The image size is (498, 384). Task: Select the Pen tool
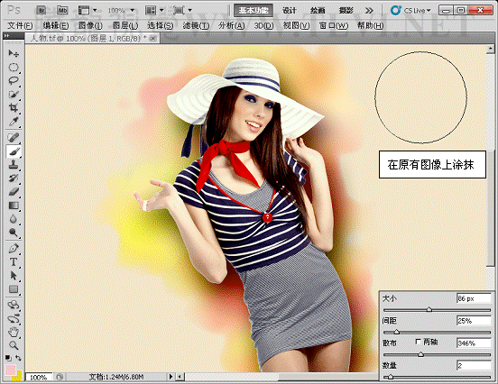pos(14,248)
